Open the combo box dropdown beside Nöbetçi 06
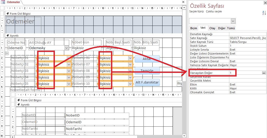267x138 pixels. 130,58
